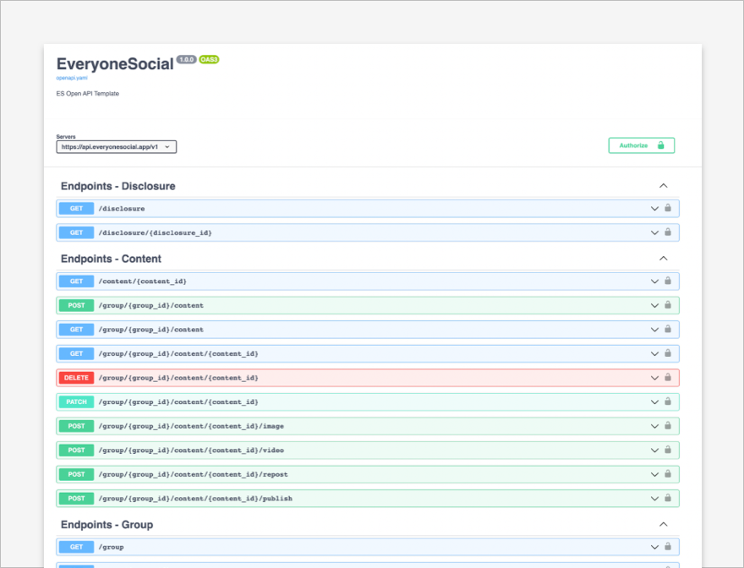Viewport: 744px width, 568px height.
Task: Click the DELETE method badge
Action: 76,378
